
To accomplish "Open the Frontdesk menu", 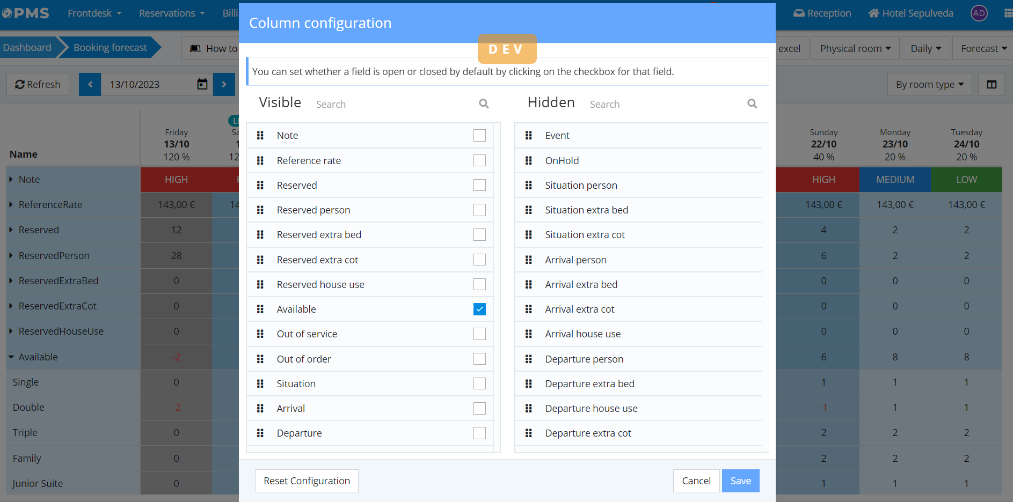I will pyautogui.click(x=94, y=13).
